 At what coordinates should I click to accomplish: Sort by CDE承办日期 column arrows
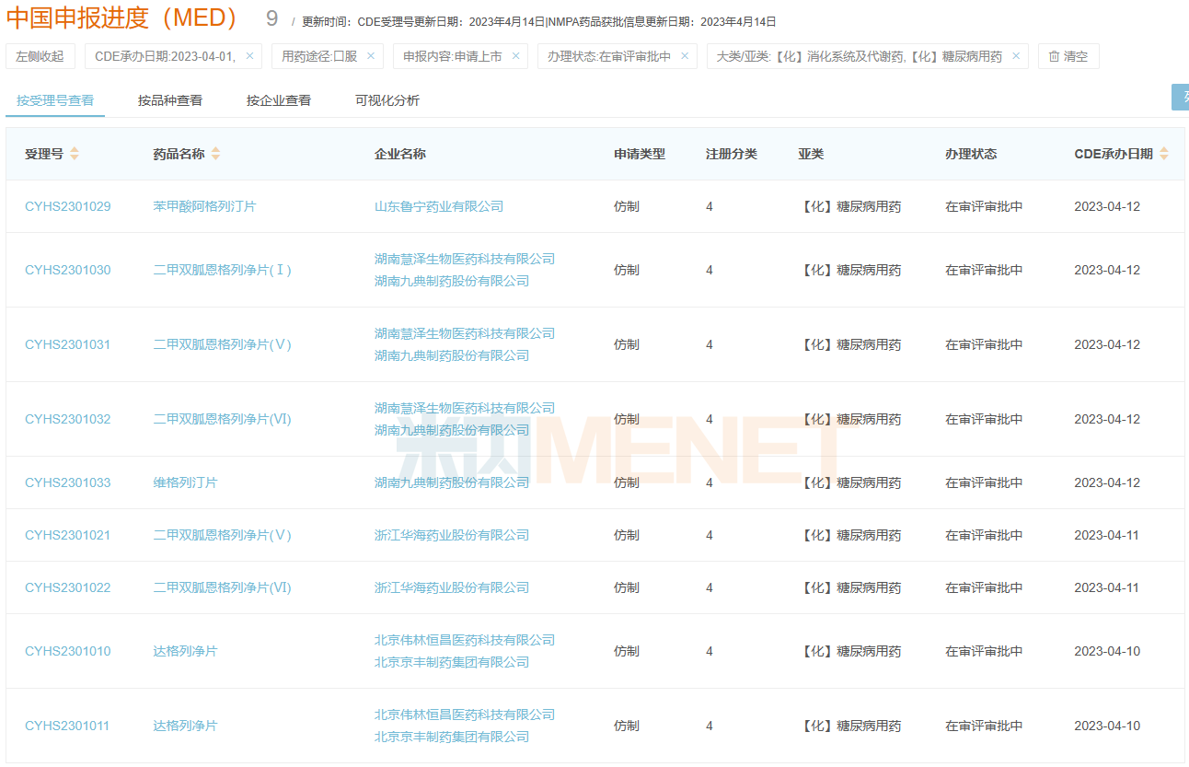point(1164,154)
